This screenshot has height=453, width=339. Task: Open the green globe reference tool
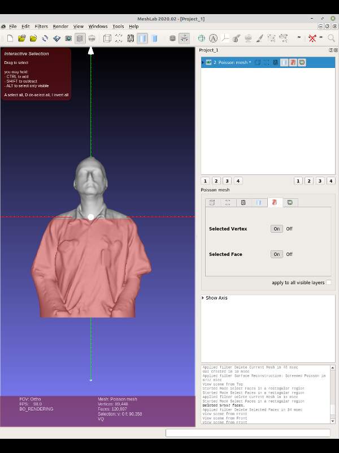(202, 38)
